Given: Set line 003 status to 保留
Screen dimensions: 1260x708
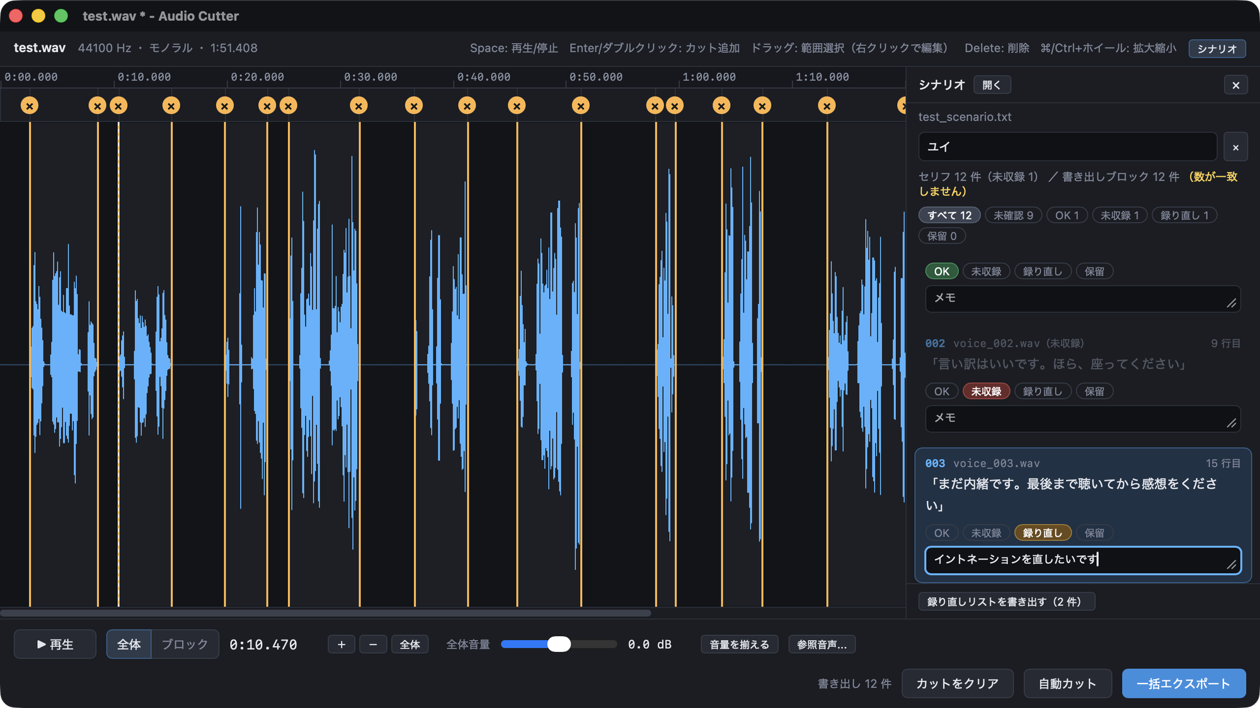Looking at the screenshot, I should coord(1094,533).
